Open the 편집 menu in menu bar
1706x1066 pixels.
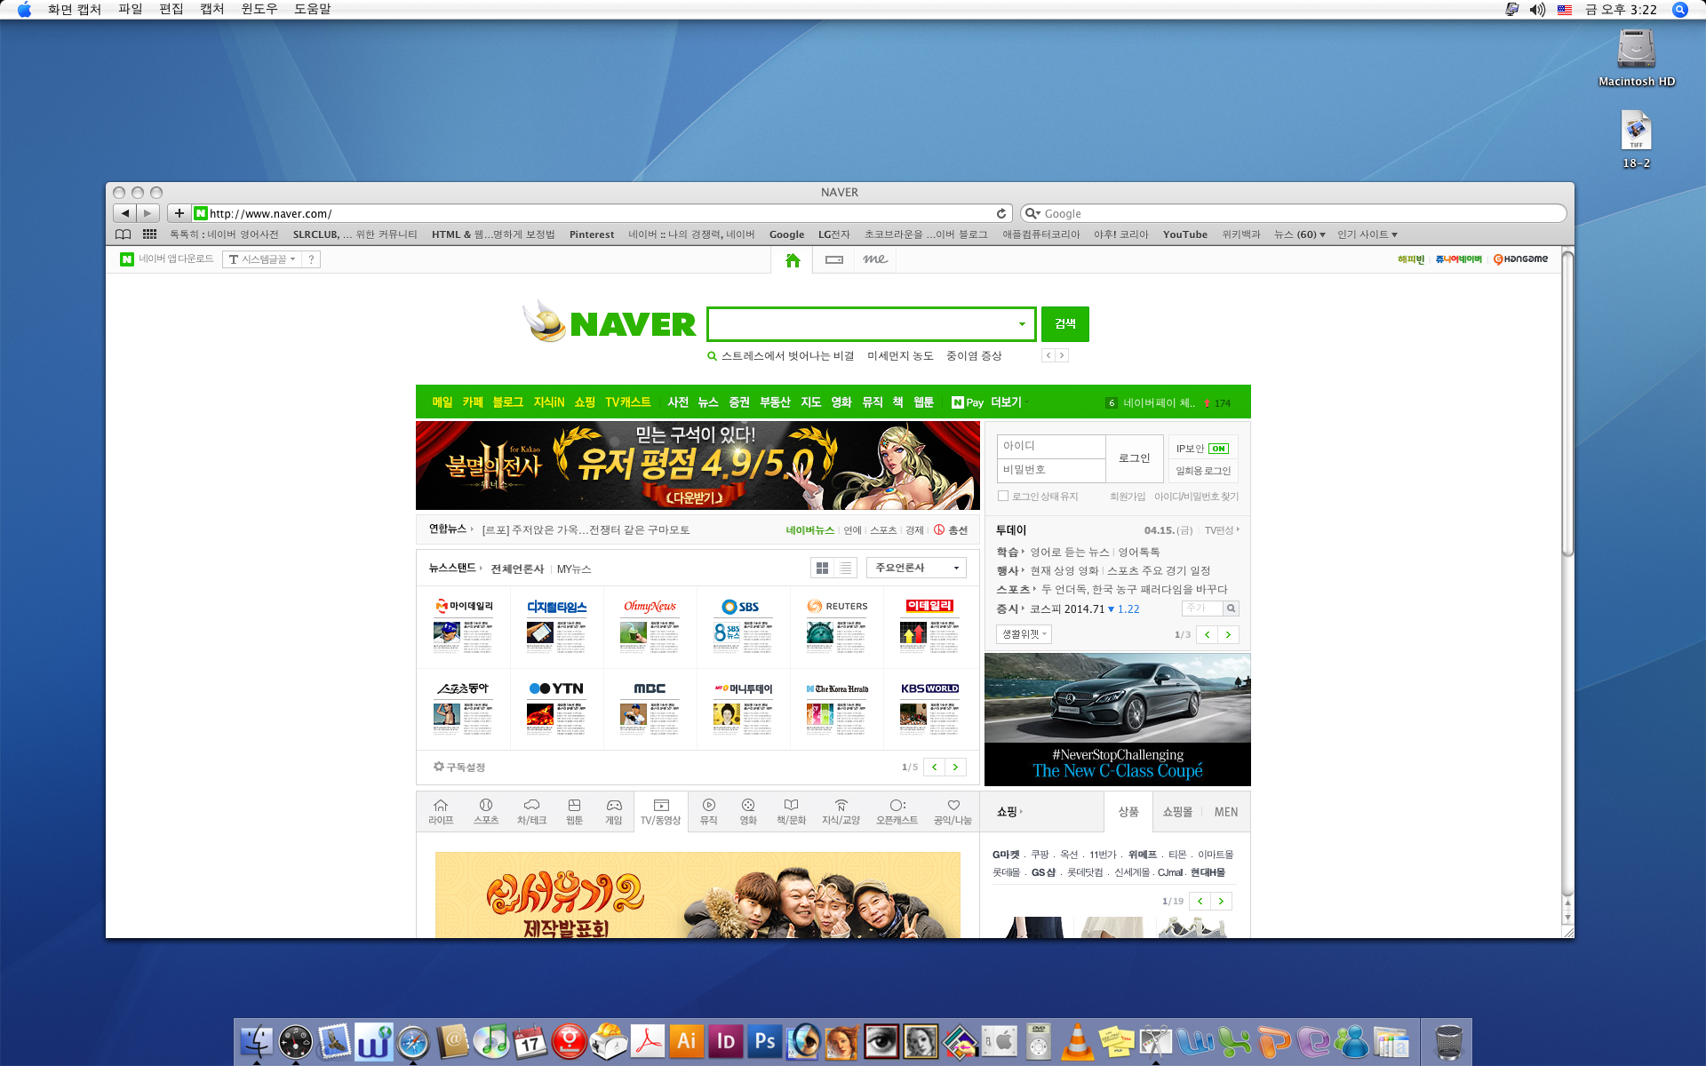(171, 9)
